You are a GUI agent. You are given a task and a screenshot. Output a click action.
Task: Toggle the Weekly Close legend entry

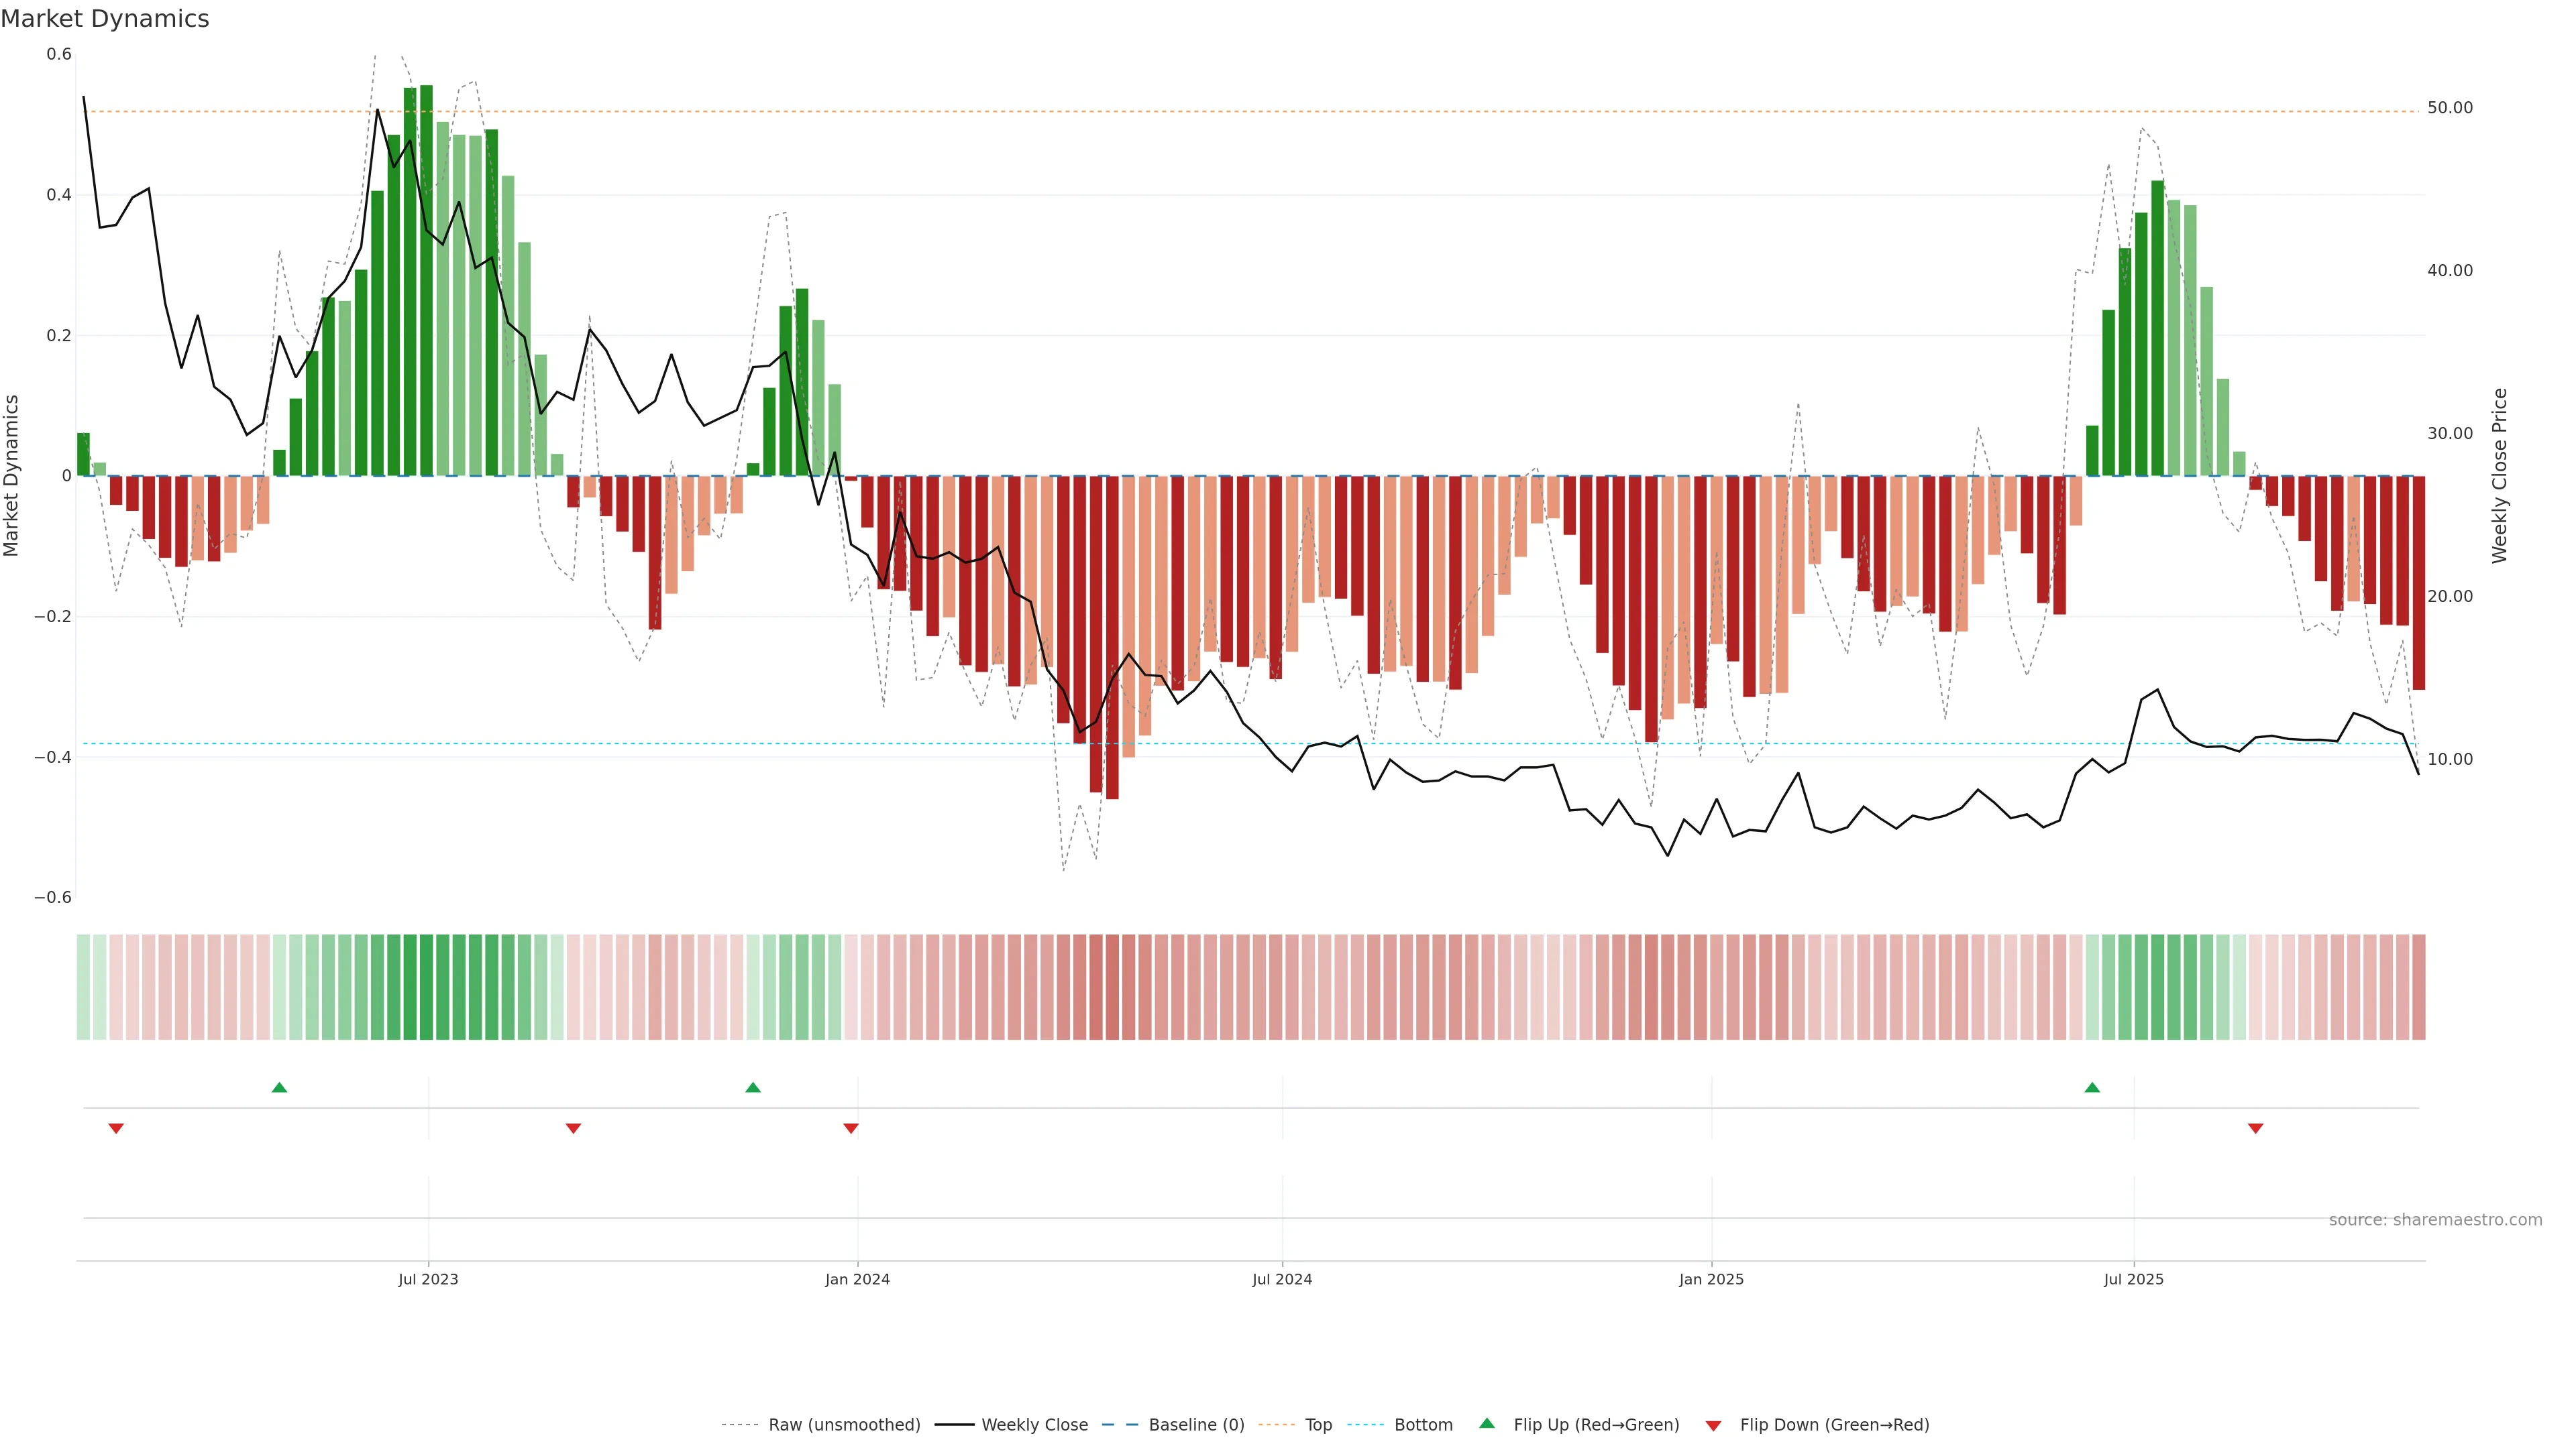[x=1034, y=1425]
